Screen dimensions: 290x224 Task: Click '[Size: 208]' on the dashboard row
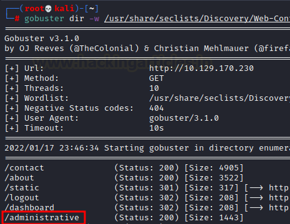click(x=211, y=208)
